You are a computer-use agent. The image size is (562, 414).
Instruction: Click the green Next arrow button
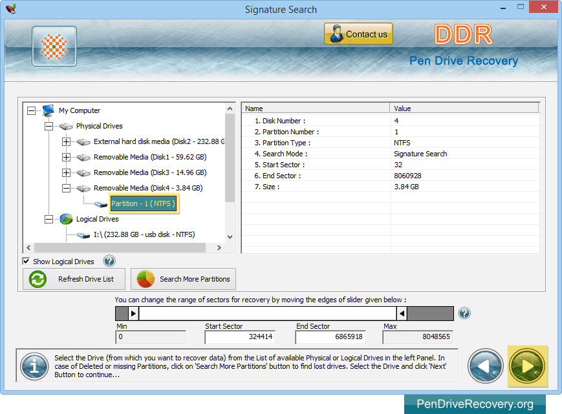coord(527,366)
